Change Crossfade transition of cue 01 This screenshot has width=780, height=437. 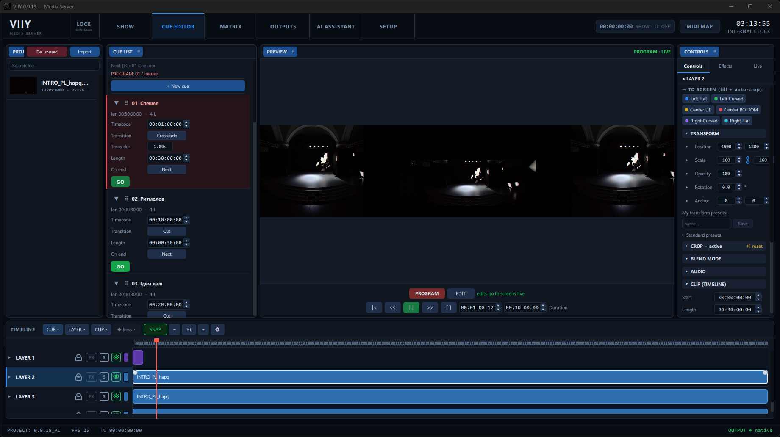pyautogui.click(x=167, y=136)
